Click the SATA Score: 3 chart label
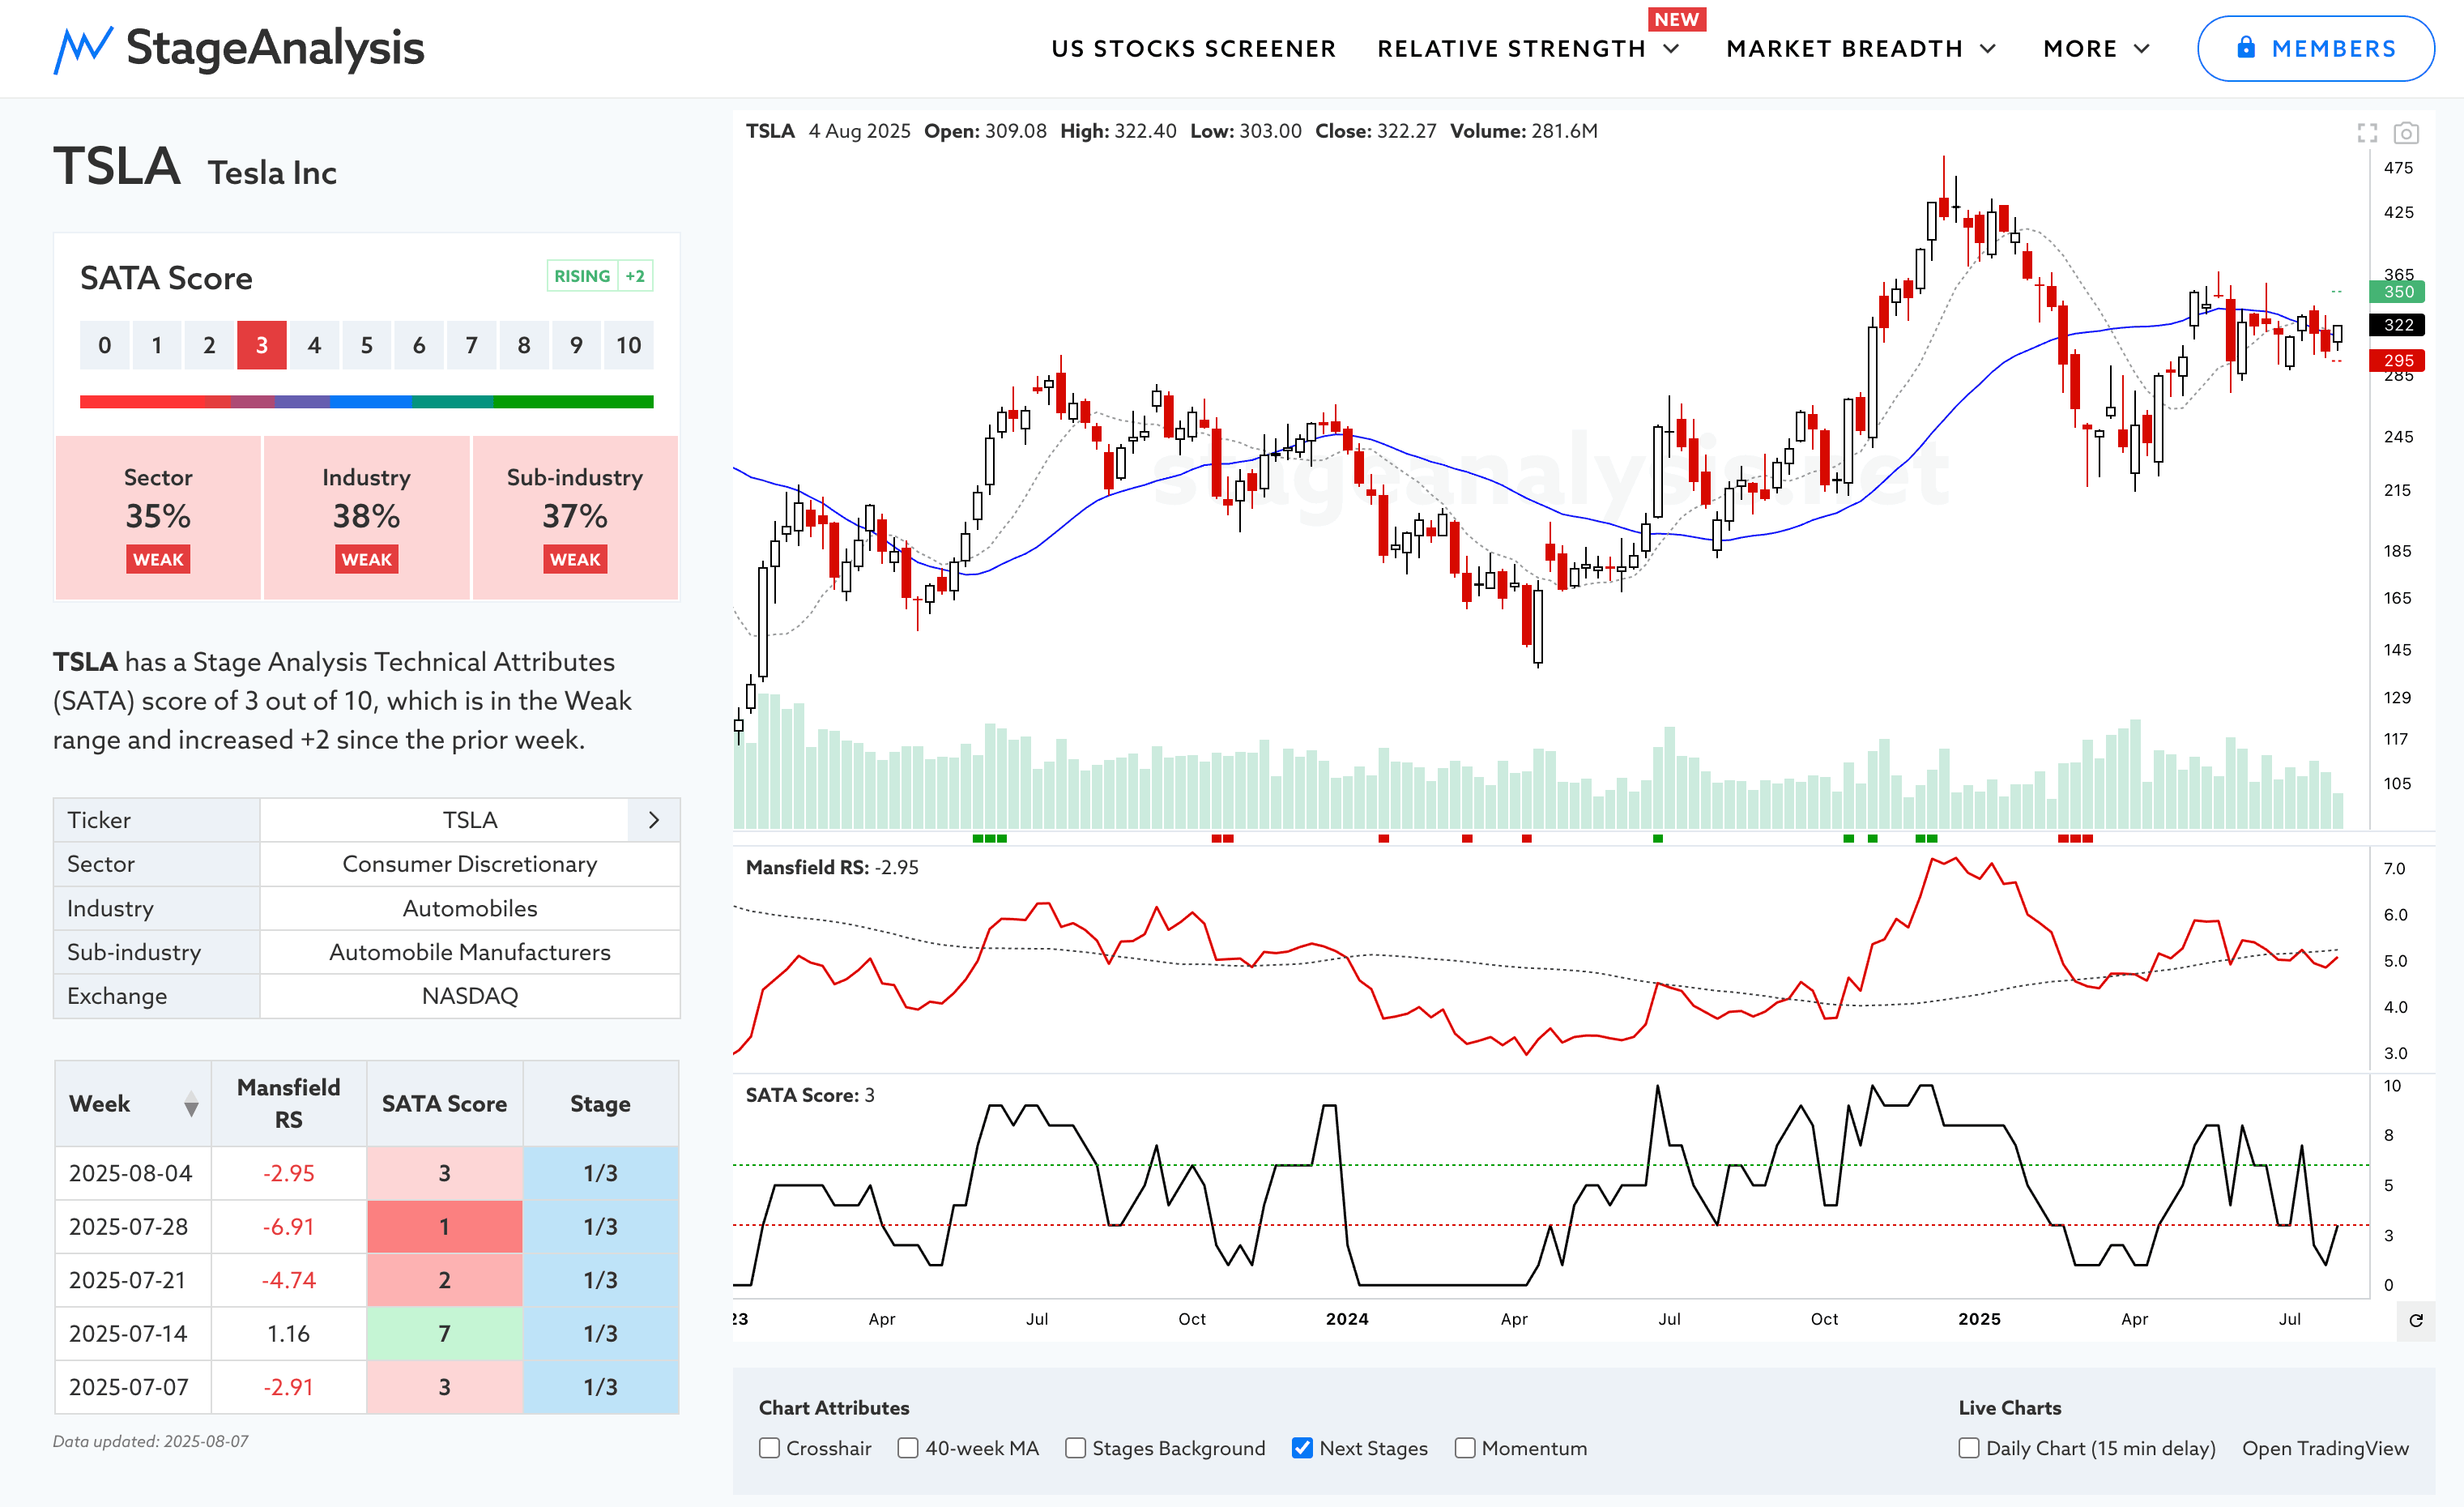 810,1096
